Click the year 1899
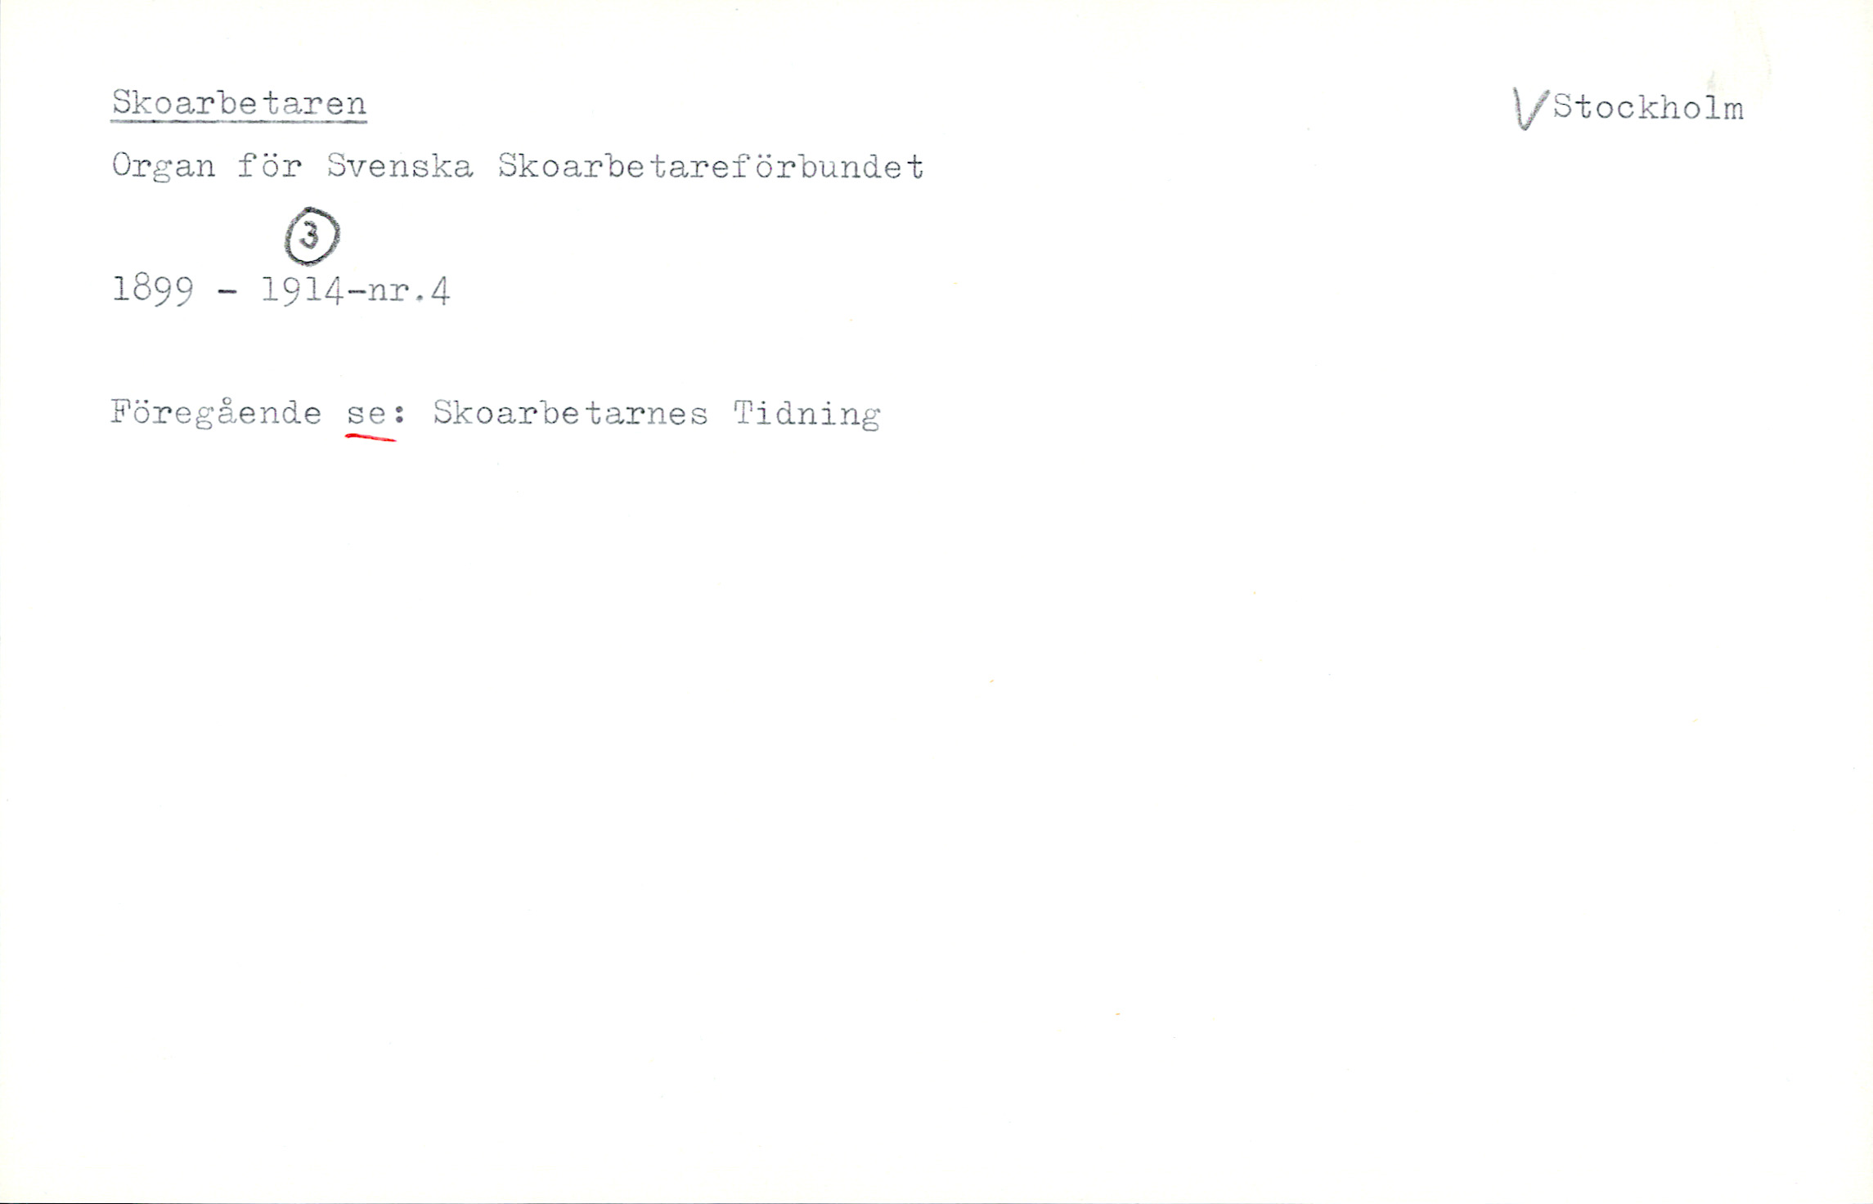Screen dimensions: 1873x1204 click(153, 290)
